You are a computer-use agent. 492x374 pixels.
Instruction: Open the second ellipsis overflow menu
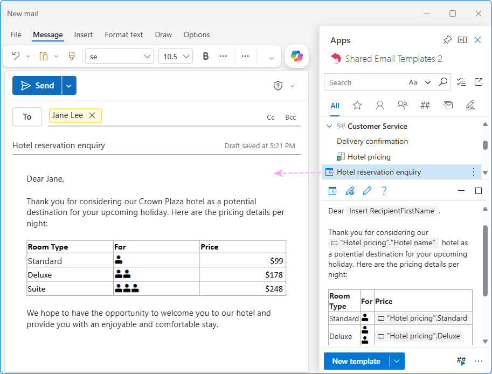tap(245, 56)
